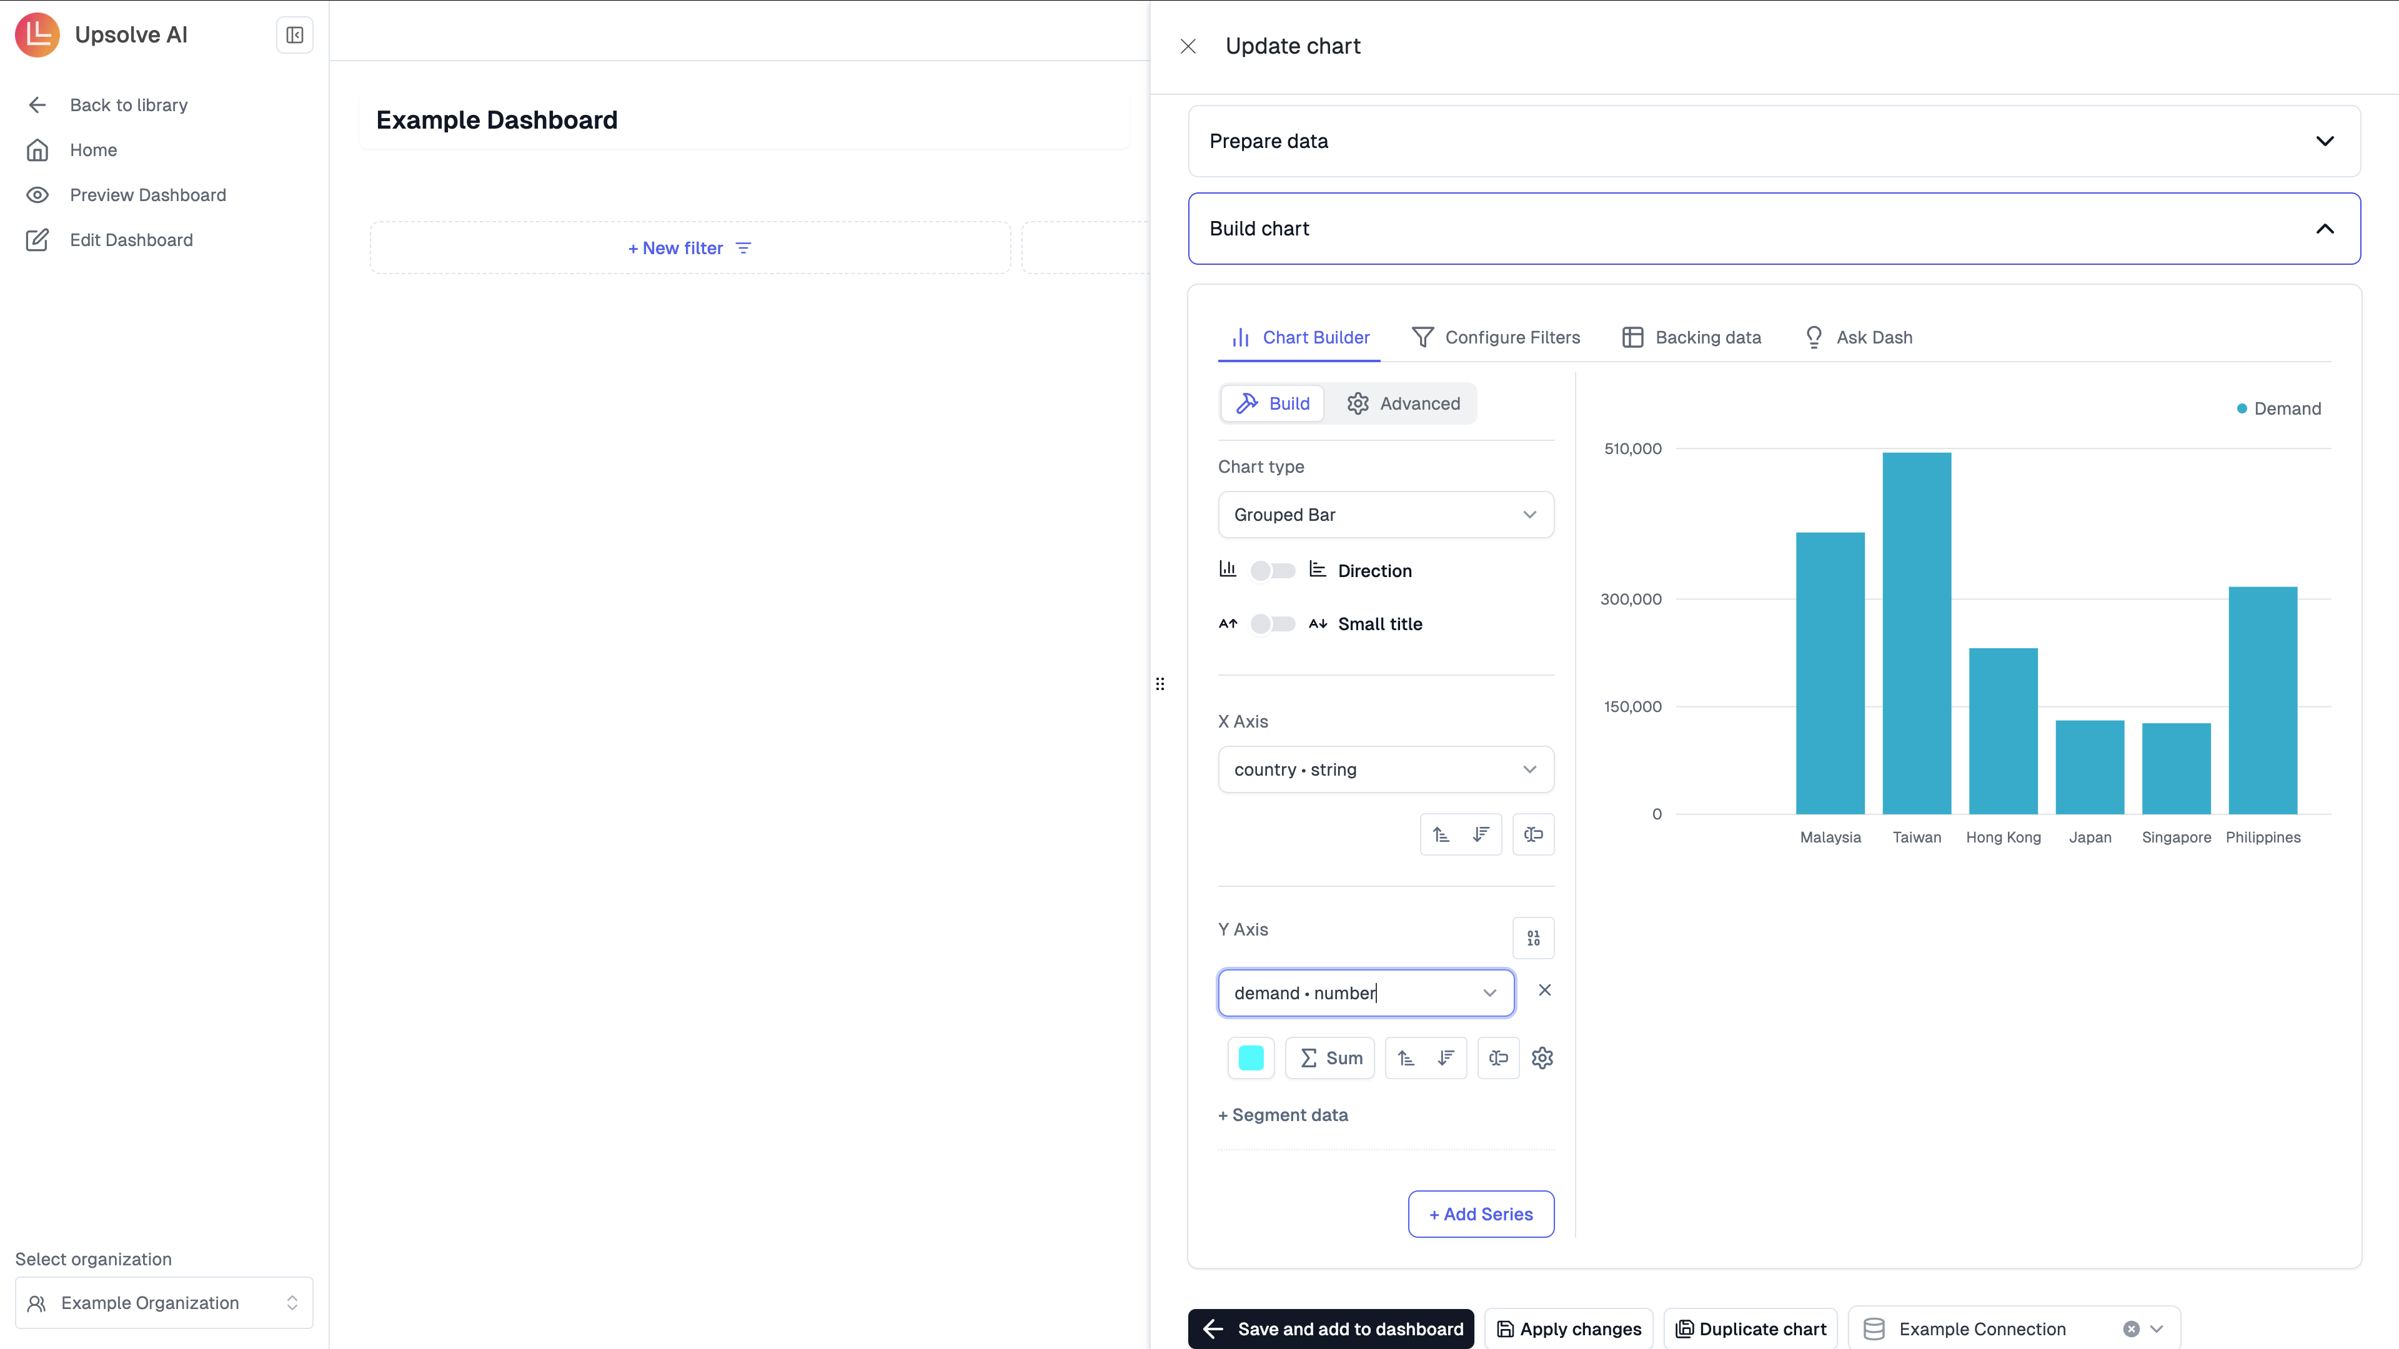
Task: Open the Configure Filters tab
Action: click(1496, 338)
